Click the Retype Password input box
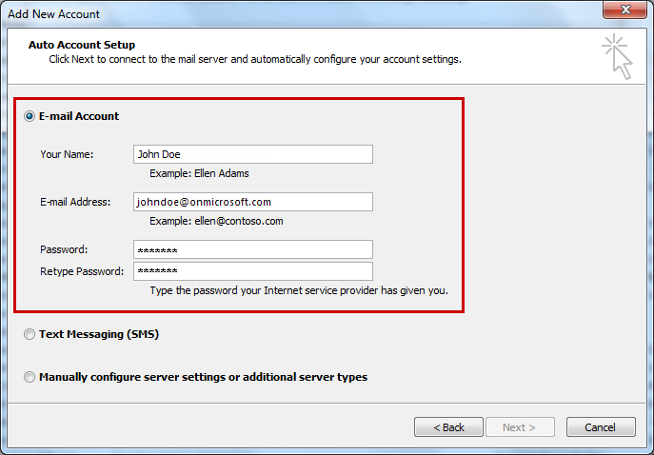 (x=252, y=271)
